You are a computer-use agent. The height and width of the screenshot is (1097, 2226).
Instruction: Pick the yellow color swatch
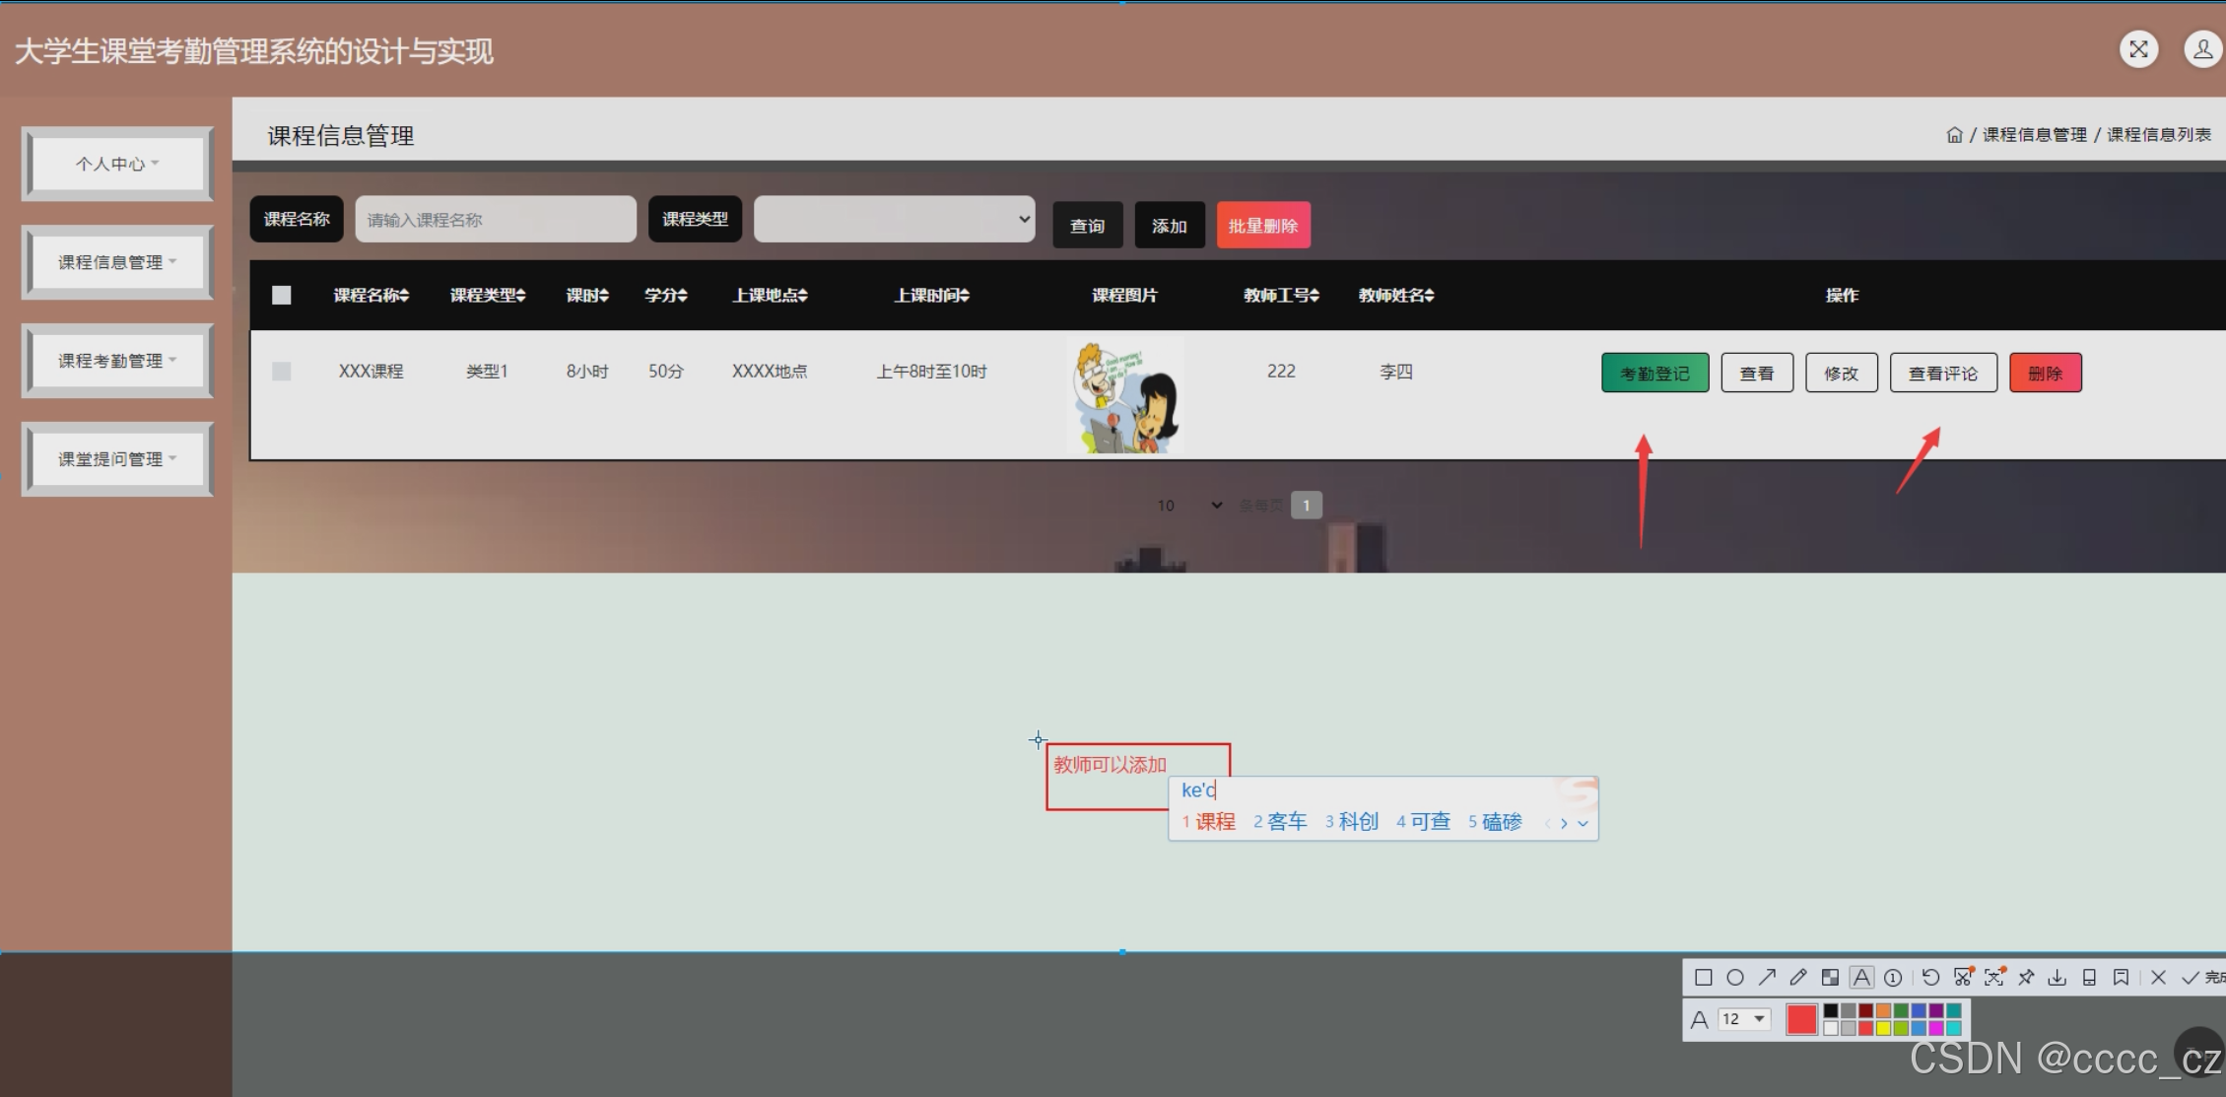coord(1883,1028)
